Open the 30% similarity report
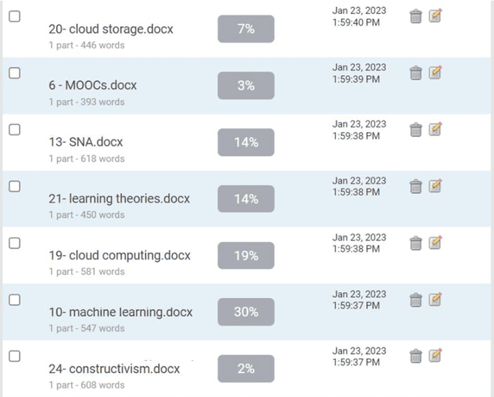 (245, 313)
